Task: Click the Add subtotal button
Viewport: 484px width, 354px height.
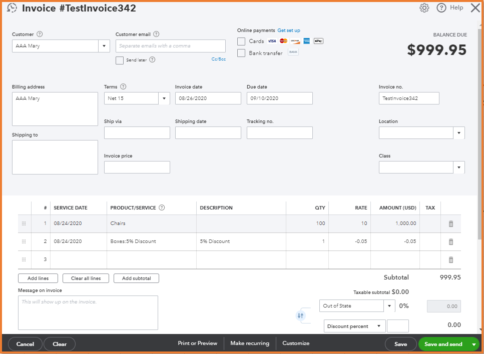Action: tap(137, 278)
